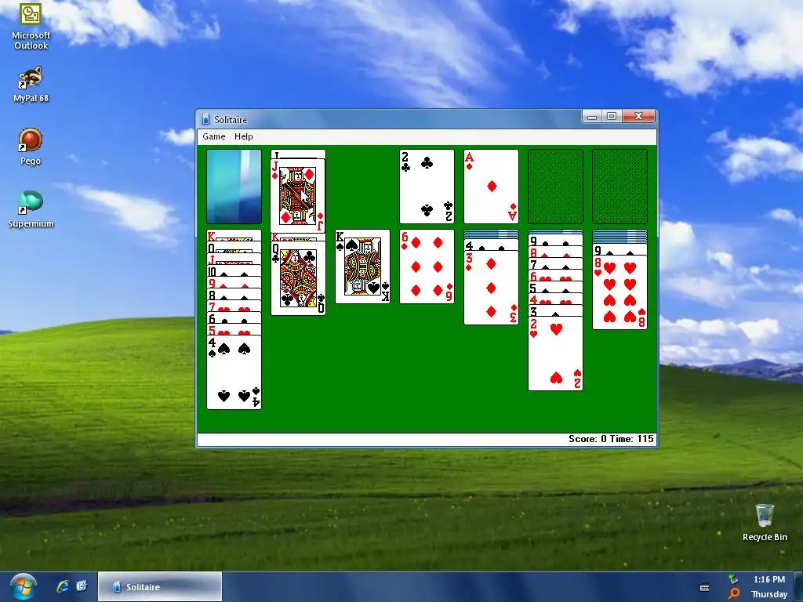The width and height of the screenshot is (803, 602).
Task: Open Microsoft Outlook desktop icon
Action: coord(31,26)
